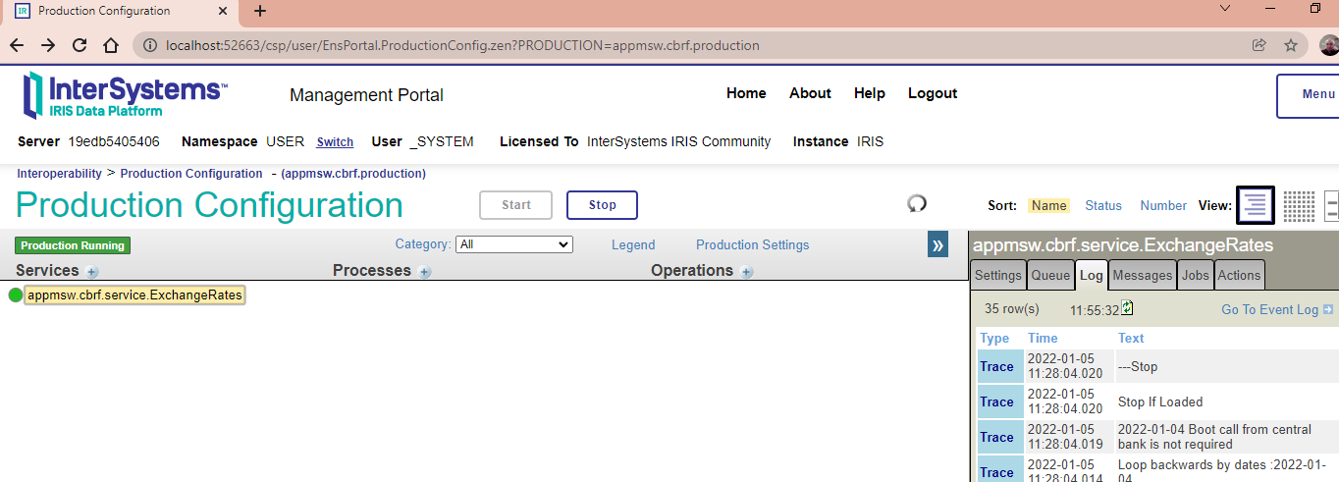Switch to the Actions tab

click(1239, 275)
